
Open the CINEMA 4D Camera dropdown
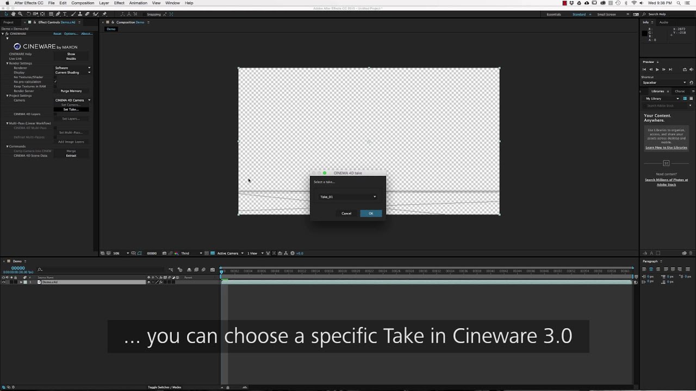point(72,100)
